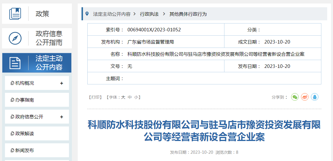333x161 pixels.
Task: Share to WeChat via green icon
Action: tap(295, 97)
